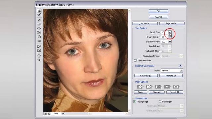Click the Brush Density value field

click(165, 37)
